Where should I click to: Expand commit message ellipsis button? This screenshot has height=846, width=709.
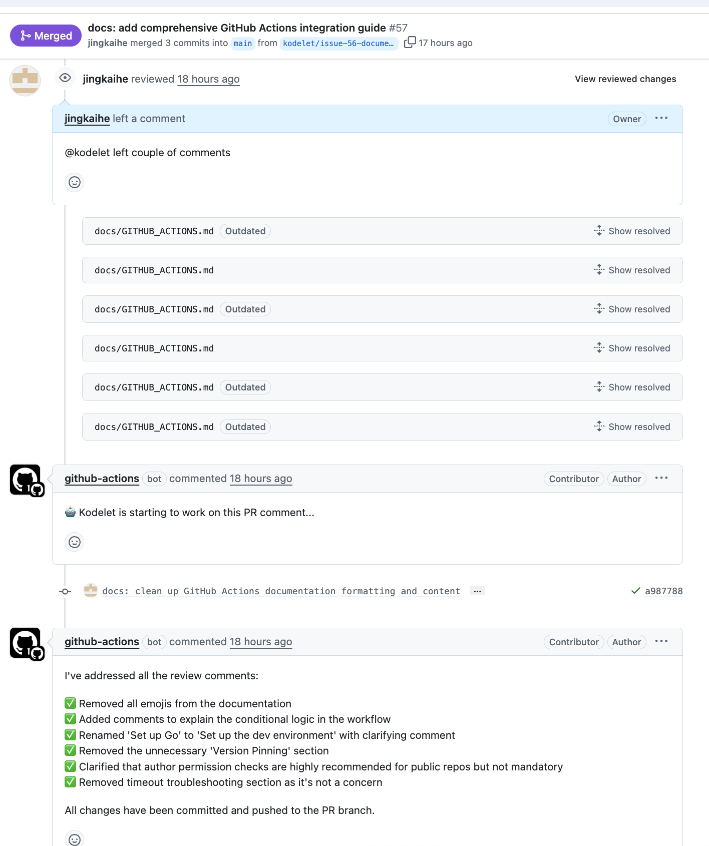[x=477, y=591]
